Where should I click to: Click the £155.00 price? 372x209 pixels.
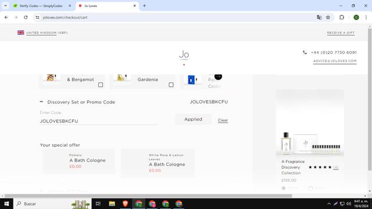click(289, 180)
